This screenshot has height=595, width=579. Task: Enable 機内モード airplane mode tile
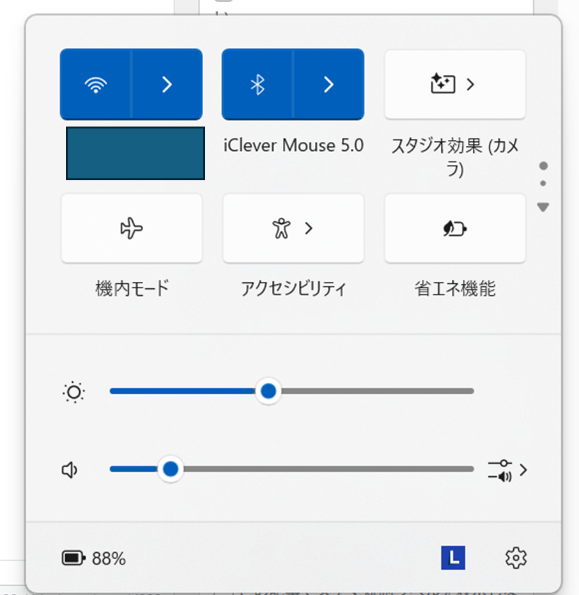(132, 228)
